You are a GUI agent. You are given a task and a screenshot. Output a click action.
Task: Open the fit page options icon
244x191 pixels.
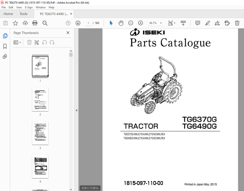coord(172,23)
